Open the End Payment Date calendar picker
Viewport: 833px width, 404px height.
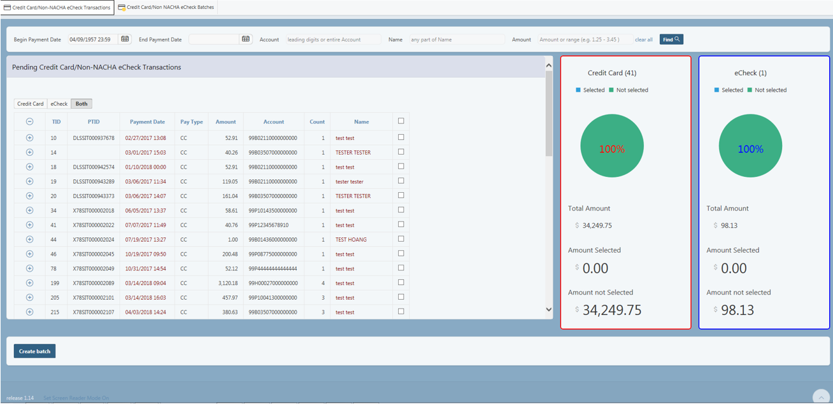[246, 39]
